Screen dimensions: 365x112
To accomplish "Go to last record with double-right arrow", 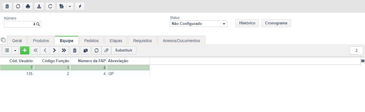I will 64,50.
